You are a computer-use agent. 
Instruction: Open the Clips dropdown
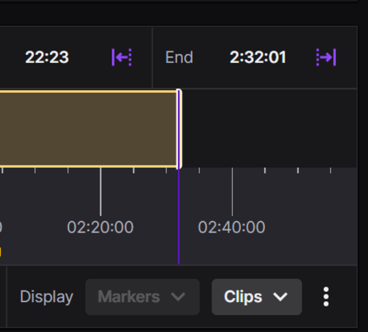(256, 297)
